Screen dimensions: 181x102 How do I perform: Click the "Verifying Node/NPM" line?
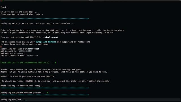pyautogui.click(x=13, y=99)
